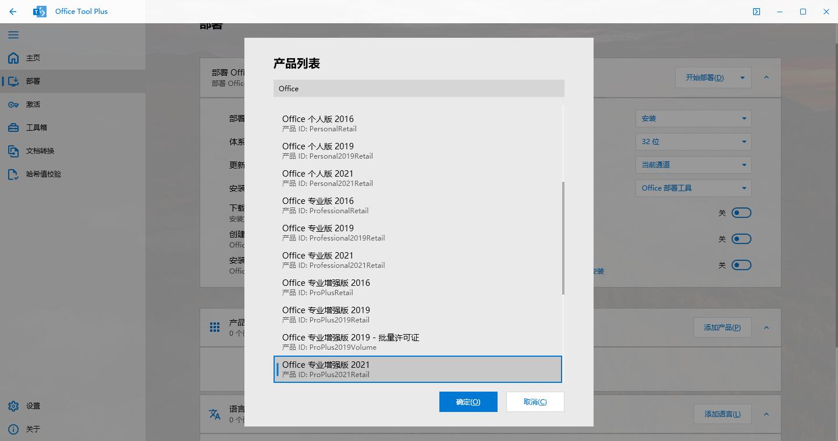This screenshot has height=441, width=838.
Task: Open the 开始部署 dropdown arrow
Action: pos(743,77)
